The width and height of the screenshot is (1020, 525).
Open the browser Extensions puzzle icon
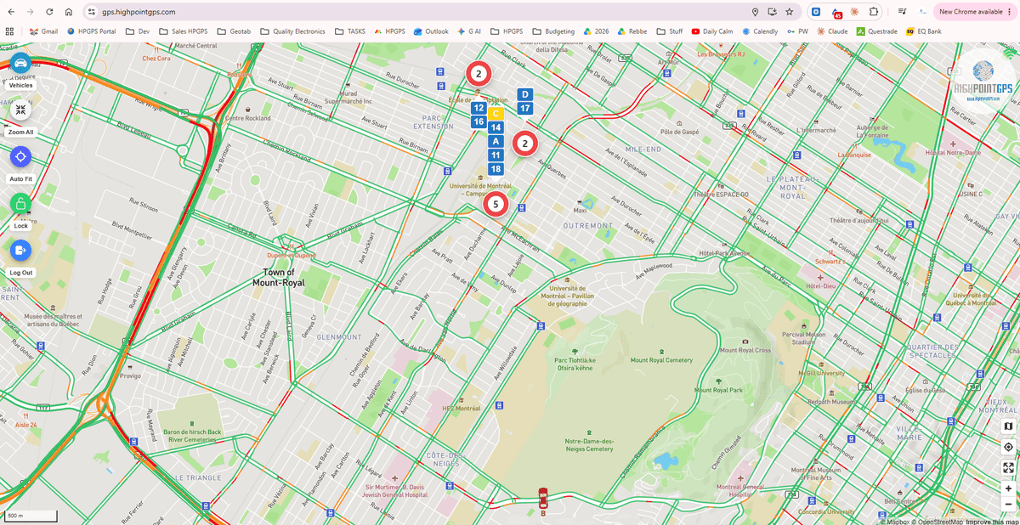tap(874, 12)
